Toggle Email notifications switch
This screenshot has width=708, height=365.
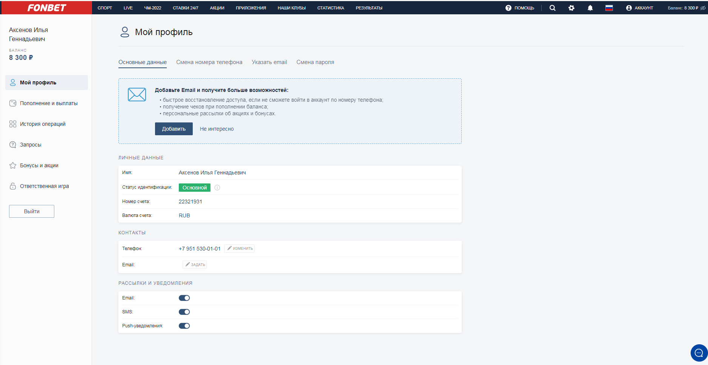pyautogui.click(x=184, y=298)
